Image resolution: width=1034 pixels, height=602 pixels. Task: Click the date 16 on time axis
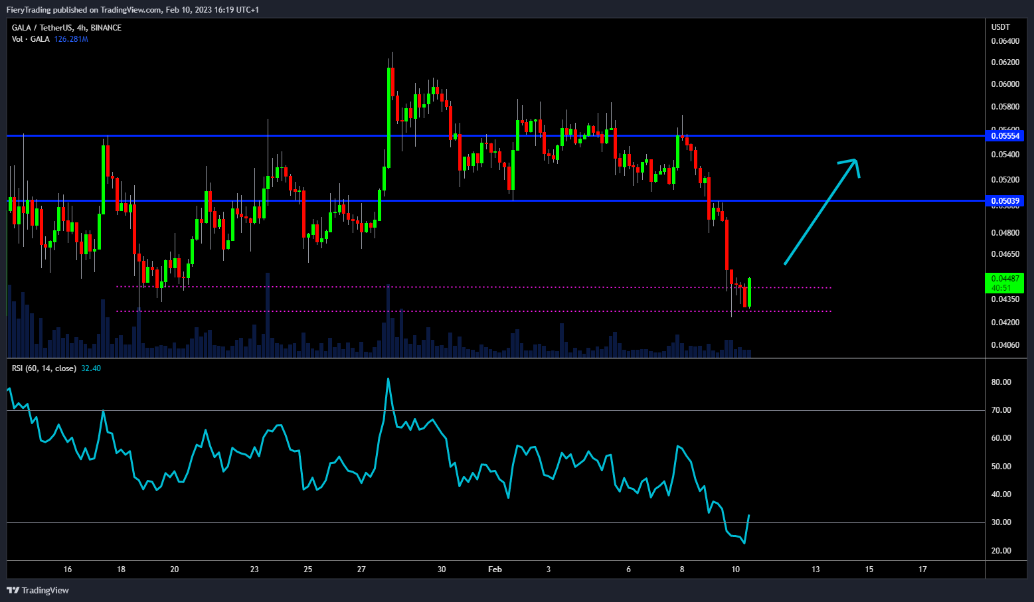pos(67,569)
